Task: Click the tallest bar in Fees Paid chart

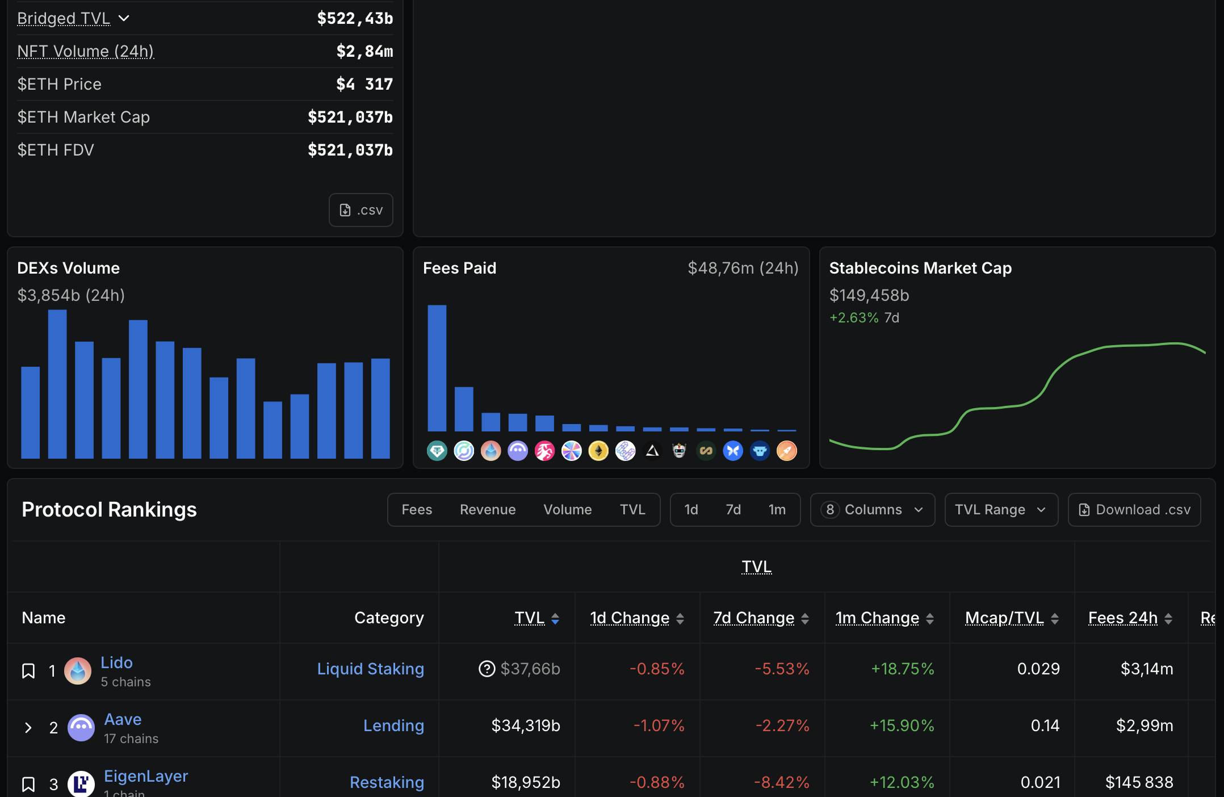Action: point(437,368)
